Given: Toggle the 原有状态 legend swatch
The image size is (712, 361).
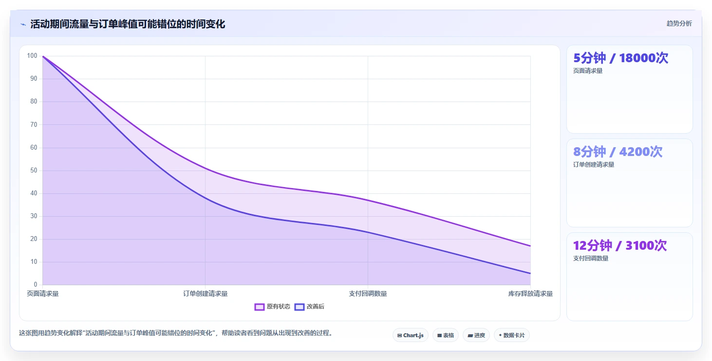Looking at the screenshot, I should (260, 307).
